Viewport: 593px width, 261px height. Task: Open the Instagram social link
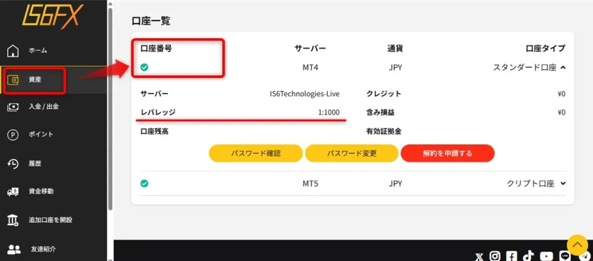click(495, 256)
